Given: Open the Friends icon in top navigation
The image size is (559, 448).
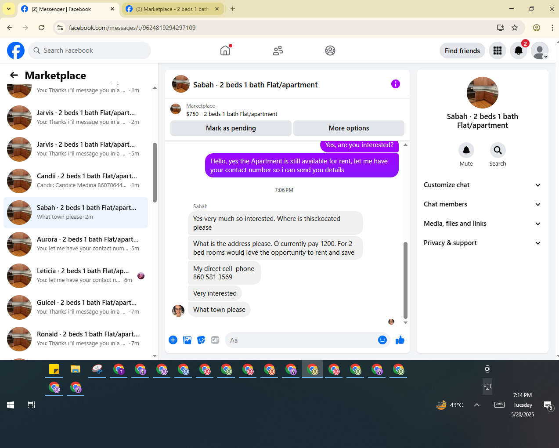Looking at the screenshot, I should (278, 51).
